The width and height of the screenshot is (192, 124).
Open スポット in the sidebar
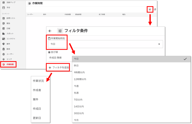[10, 34]
